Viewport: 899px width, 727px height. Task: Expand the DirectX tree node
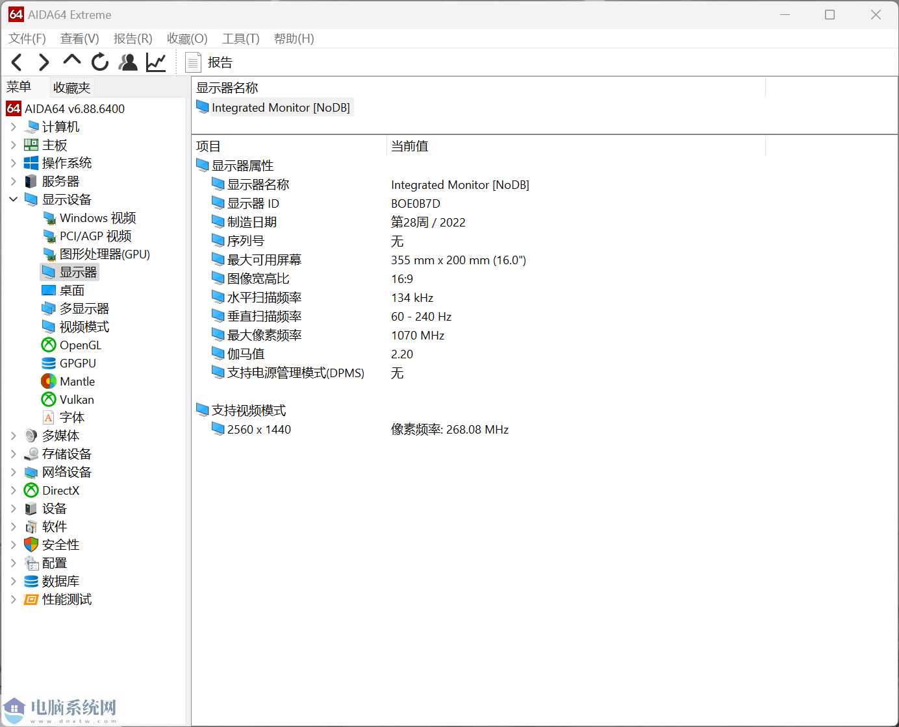pos(13,490)
